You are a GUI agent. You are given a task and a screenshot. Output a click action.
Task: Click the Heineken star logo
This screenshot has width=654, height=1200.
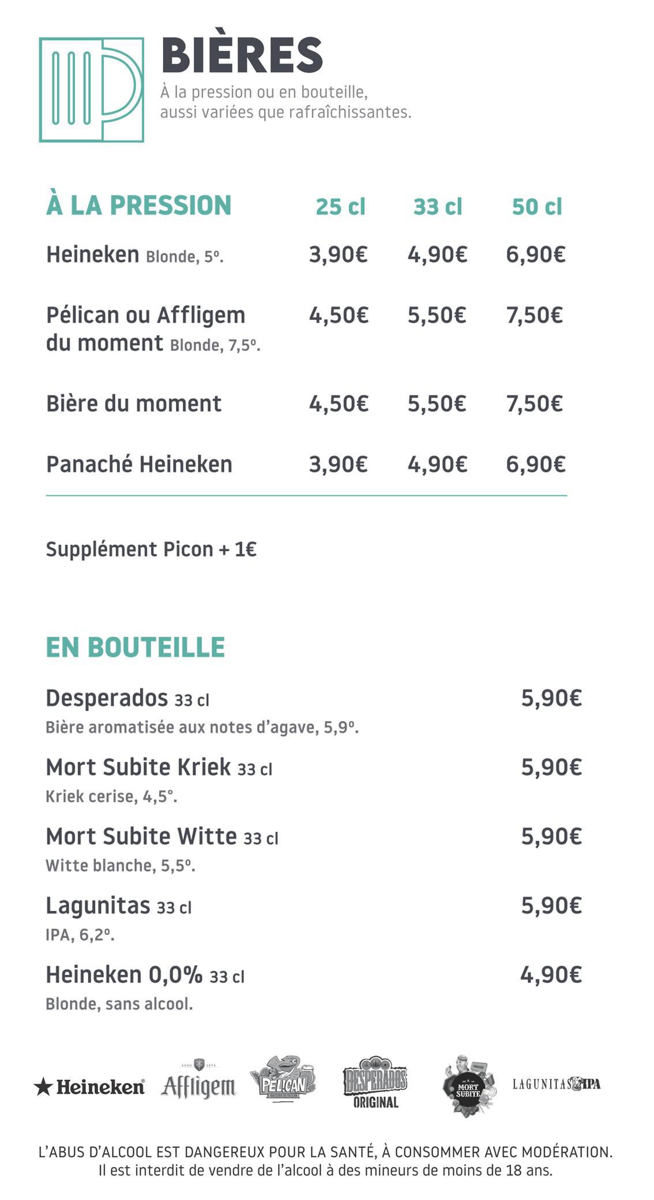click(89, 1087)
